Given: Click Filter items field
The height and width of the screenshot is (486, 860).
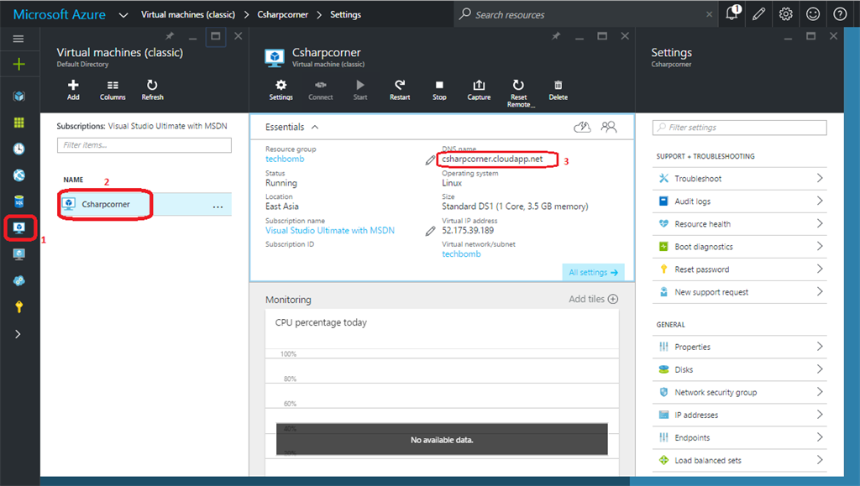Looking at the screenshot, I should pos(144,145).
